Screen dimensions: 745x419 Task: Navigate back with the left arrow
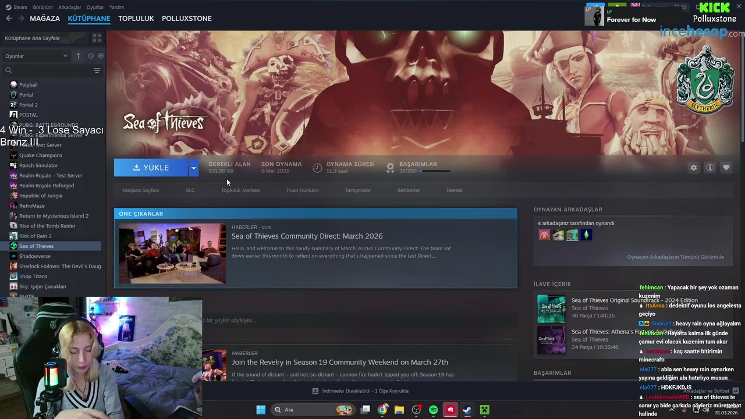(9, 19)
